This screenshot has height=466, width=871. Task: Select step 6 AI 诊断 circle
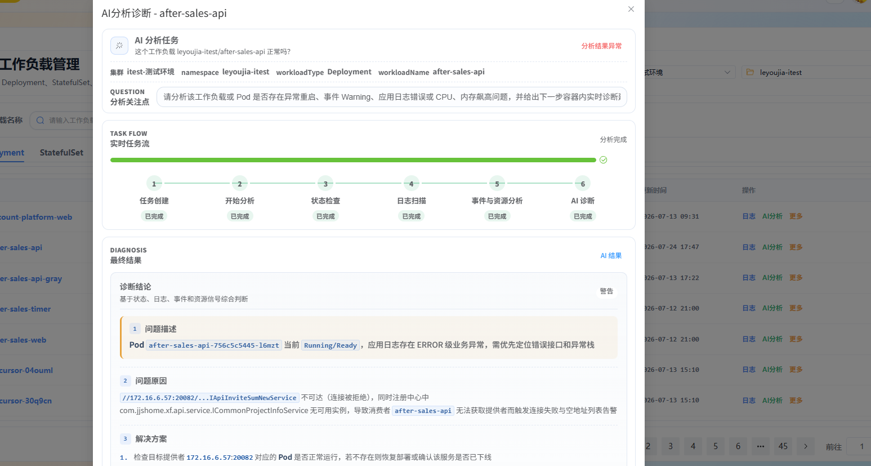pyautogui.click(x=583, y=184)
